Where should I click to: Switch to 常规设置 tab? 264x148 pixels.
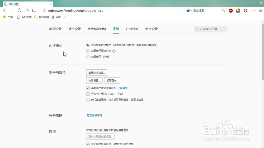click(x=55, y=29)
